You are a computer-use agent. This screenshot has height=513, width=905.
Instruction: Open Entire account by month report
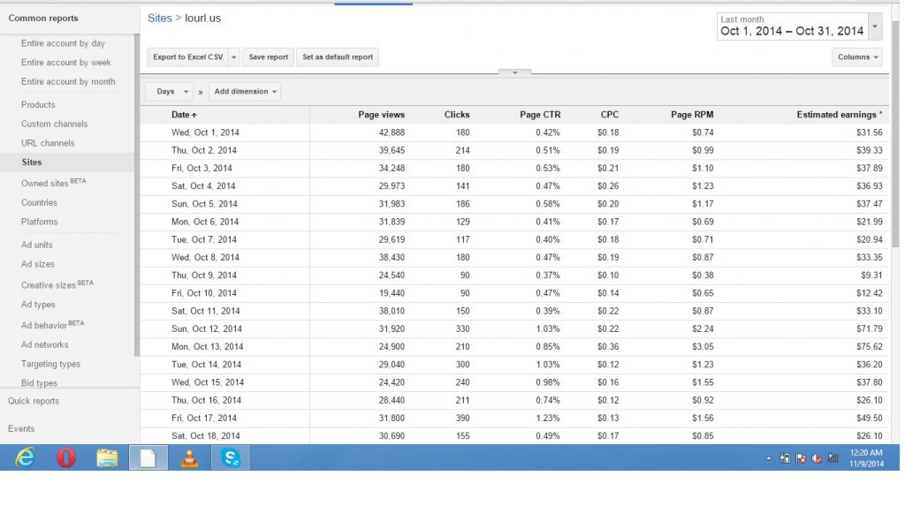[68, 81]
